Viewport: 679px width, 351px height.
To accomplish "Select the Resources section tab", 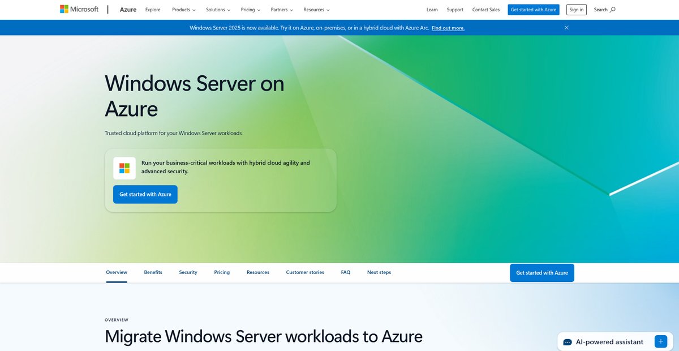I will click(x=258, y=272).
